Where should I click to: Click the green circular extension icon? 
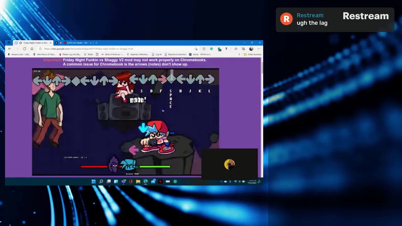click(x=211, y=49)
